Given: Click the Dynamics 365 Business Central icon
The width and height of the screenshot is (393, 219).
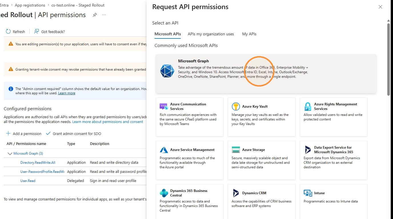Looking at the screenshot, I should pyautogui.click(x=164, y=193).
